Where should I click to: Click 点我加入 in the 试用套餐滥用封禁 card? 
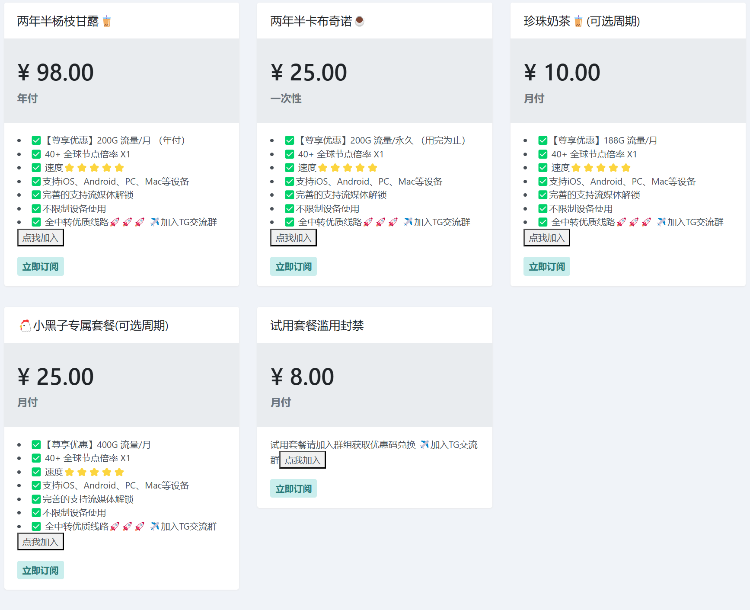(x=303, y=460)
